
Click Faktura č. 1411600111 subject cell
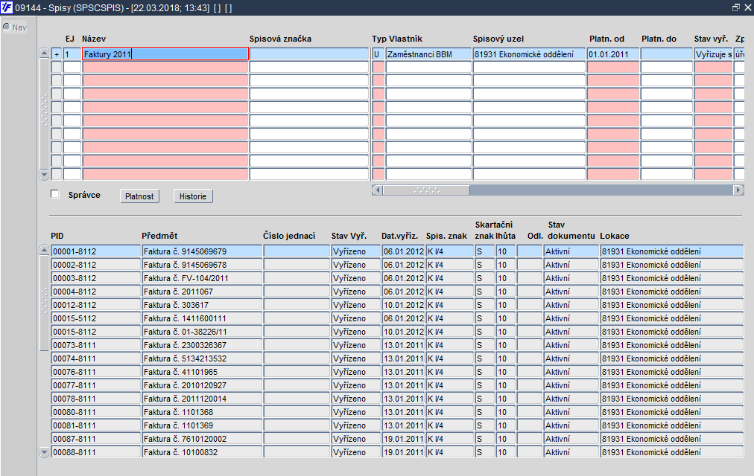202,318
